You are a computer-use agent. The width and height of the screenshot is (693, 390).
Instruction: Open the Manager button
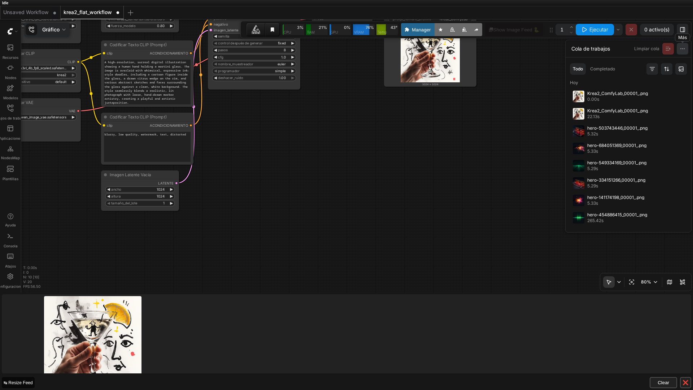click(418, 30)
